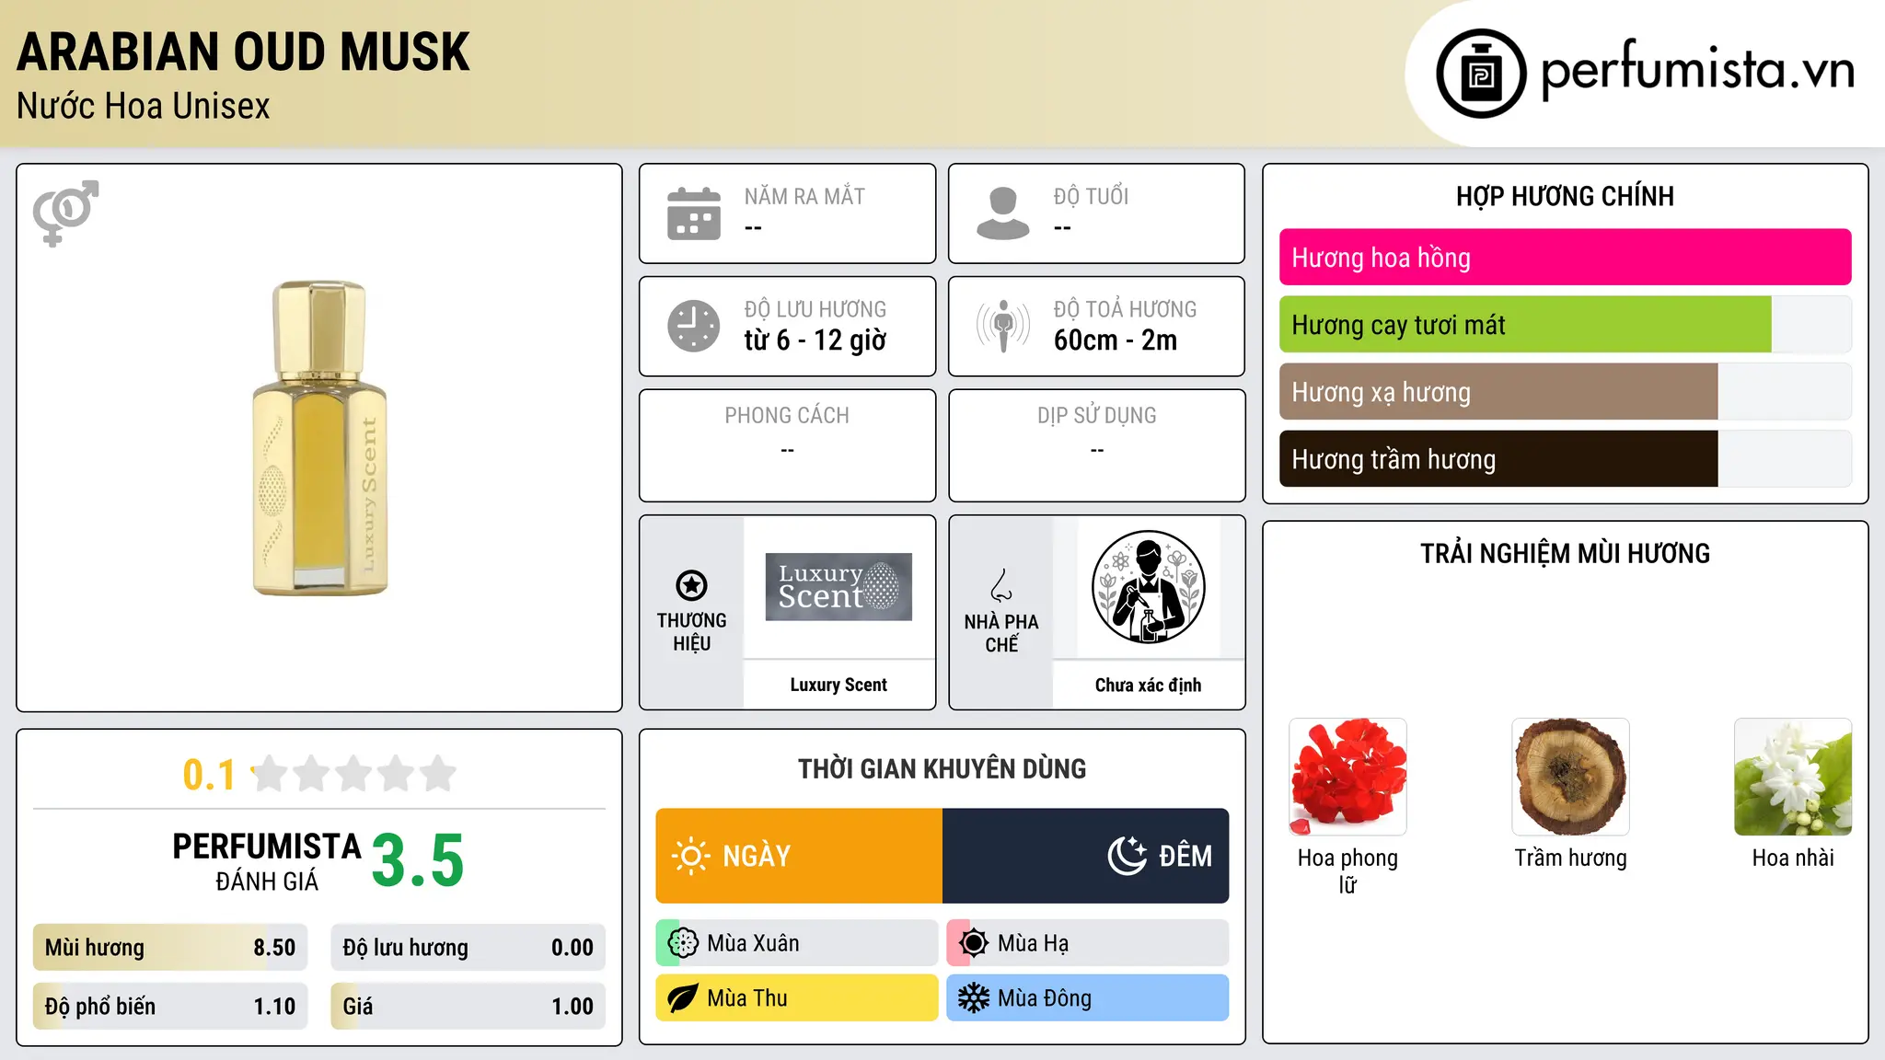
Task: Choose the Mùa Hạ season bar
Action: [1088, 943]
